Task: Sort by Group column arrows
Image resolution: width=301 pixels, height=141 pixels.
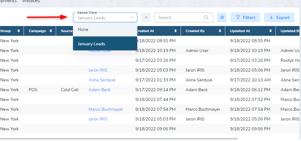Action: (19, 31)
